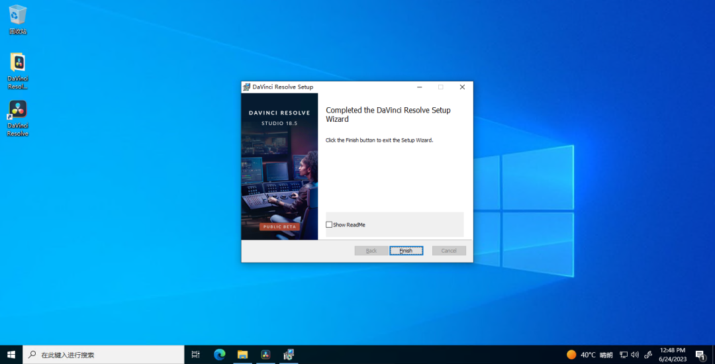The height and width of the screenshot is (364, 715).
Task: Switch to the setup installer taskbar icon
Action: (289, 355)
